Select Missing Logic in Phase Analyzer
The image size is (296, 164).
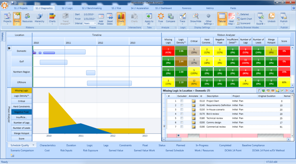click(21, 91)
